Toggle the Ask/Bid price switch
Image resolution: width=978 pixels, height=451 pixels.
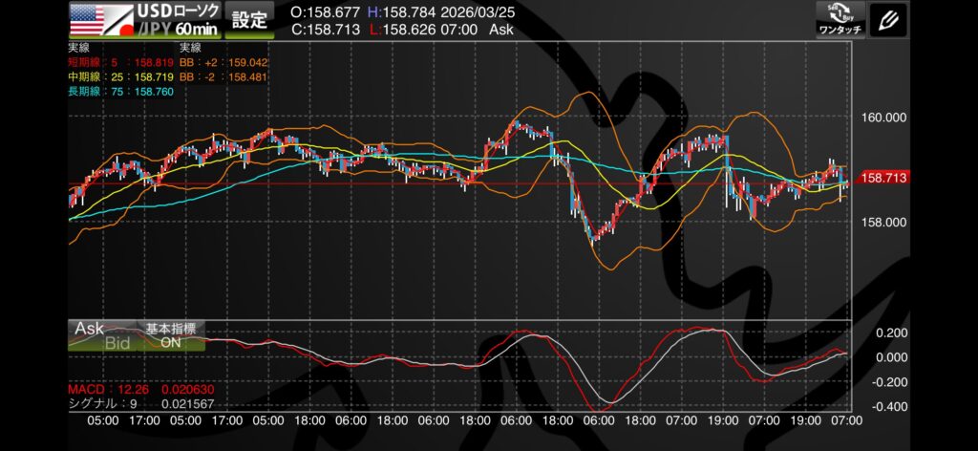tap(102, 335)
